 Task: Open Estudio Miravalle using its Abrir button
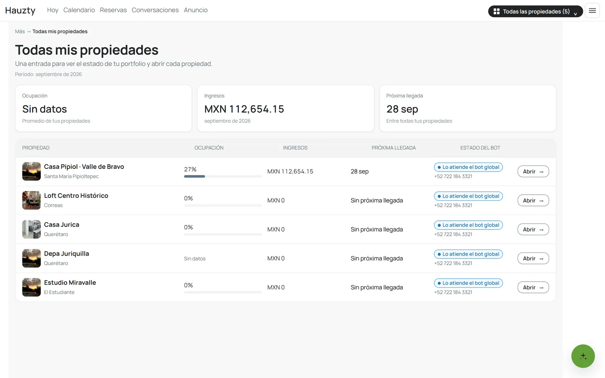pyautogui.click(x=533, y=287)
